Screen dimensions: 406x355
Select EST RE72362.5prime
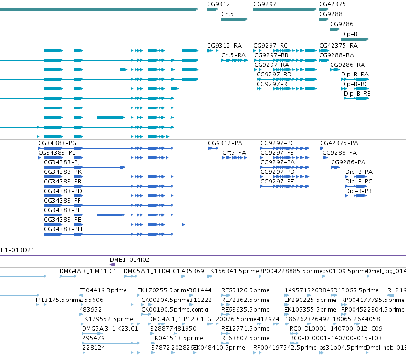coord(245,300)
